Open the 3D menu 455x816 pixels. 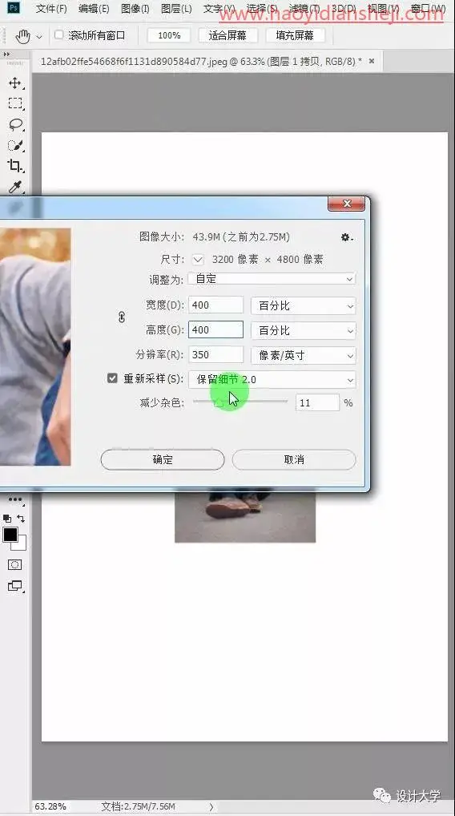pyautogui.click(x=344, y=9)
